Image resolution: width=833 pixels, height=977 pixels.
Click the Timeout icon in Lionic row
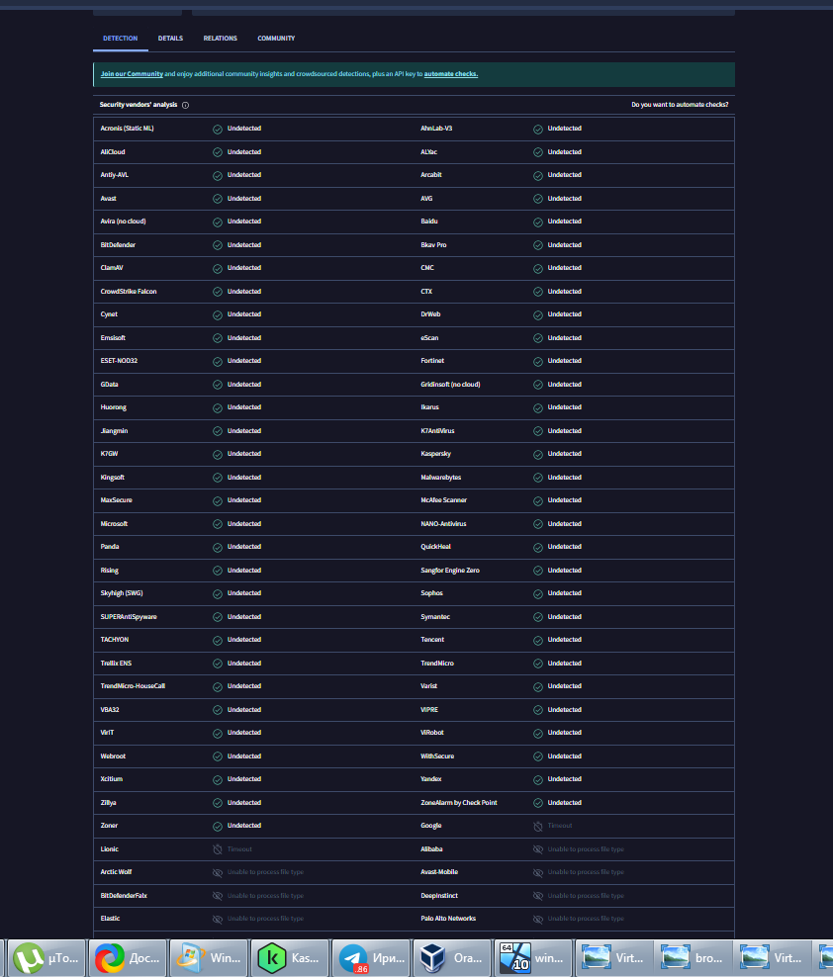coord(218,849)
